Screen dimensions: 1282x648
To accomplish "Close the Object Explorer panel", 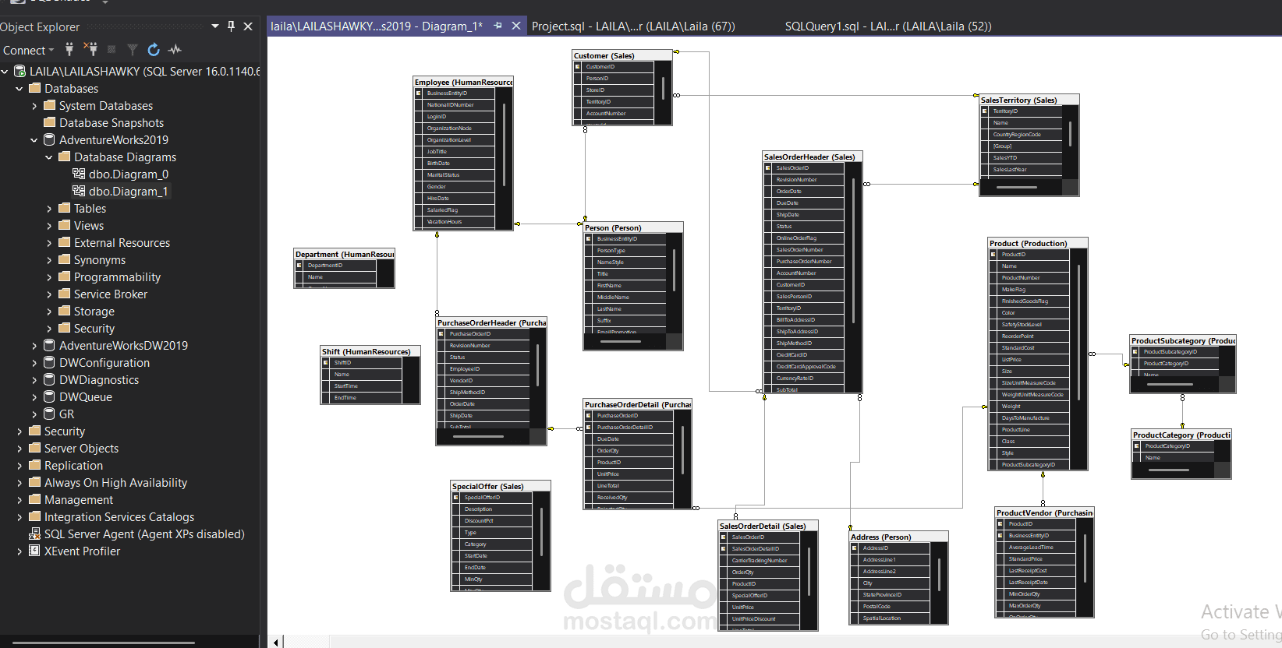I will tap(248, 26).
